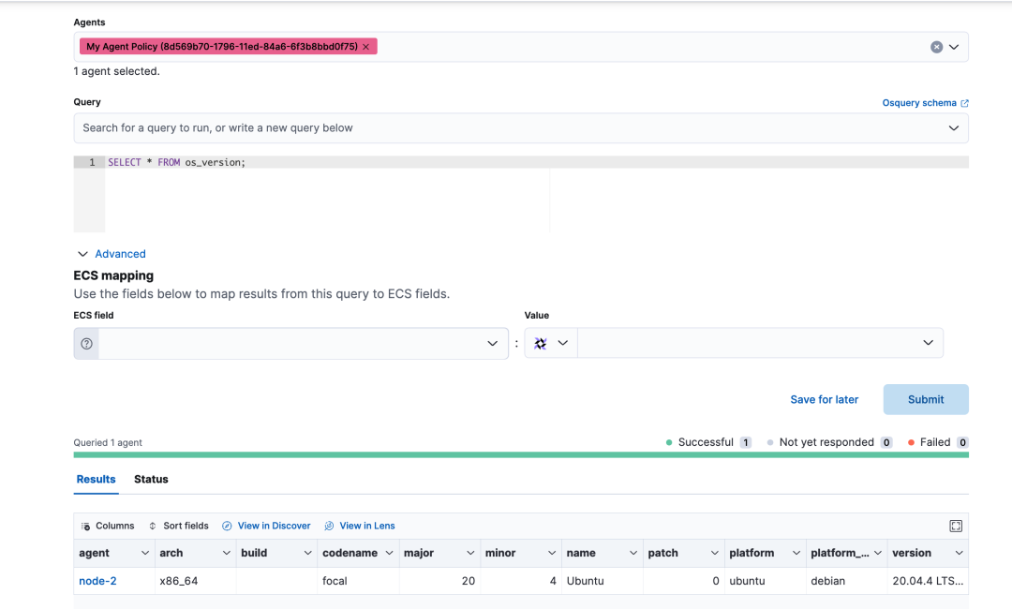Select the Results tab
Image resolution: width=1012 pixels, height=609 pixels.
click(96, 479)
